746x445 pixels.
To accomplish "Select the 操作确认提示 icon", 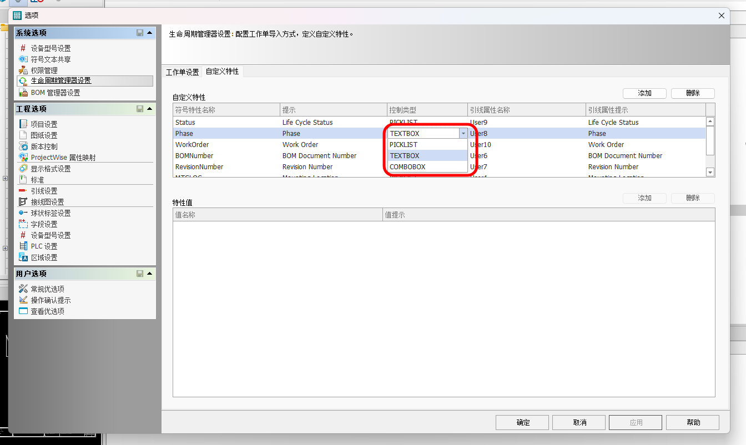I will click(23, 300).
